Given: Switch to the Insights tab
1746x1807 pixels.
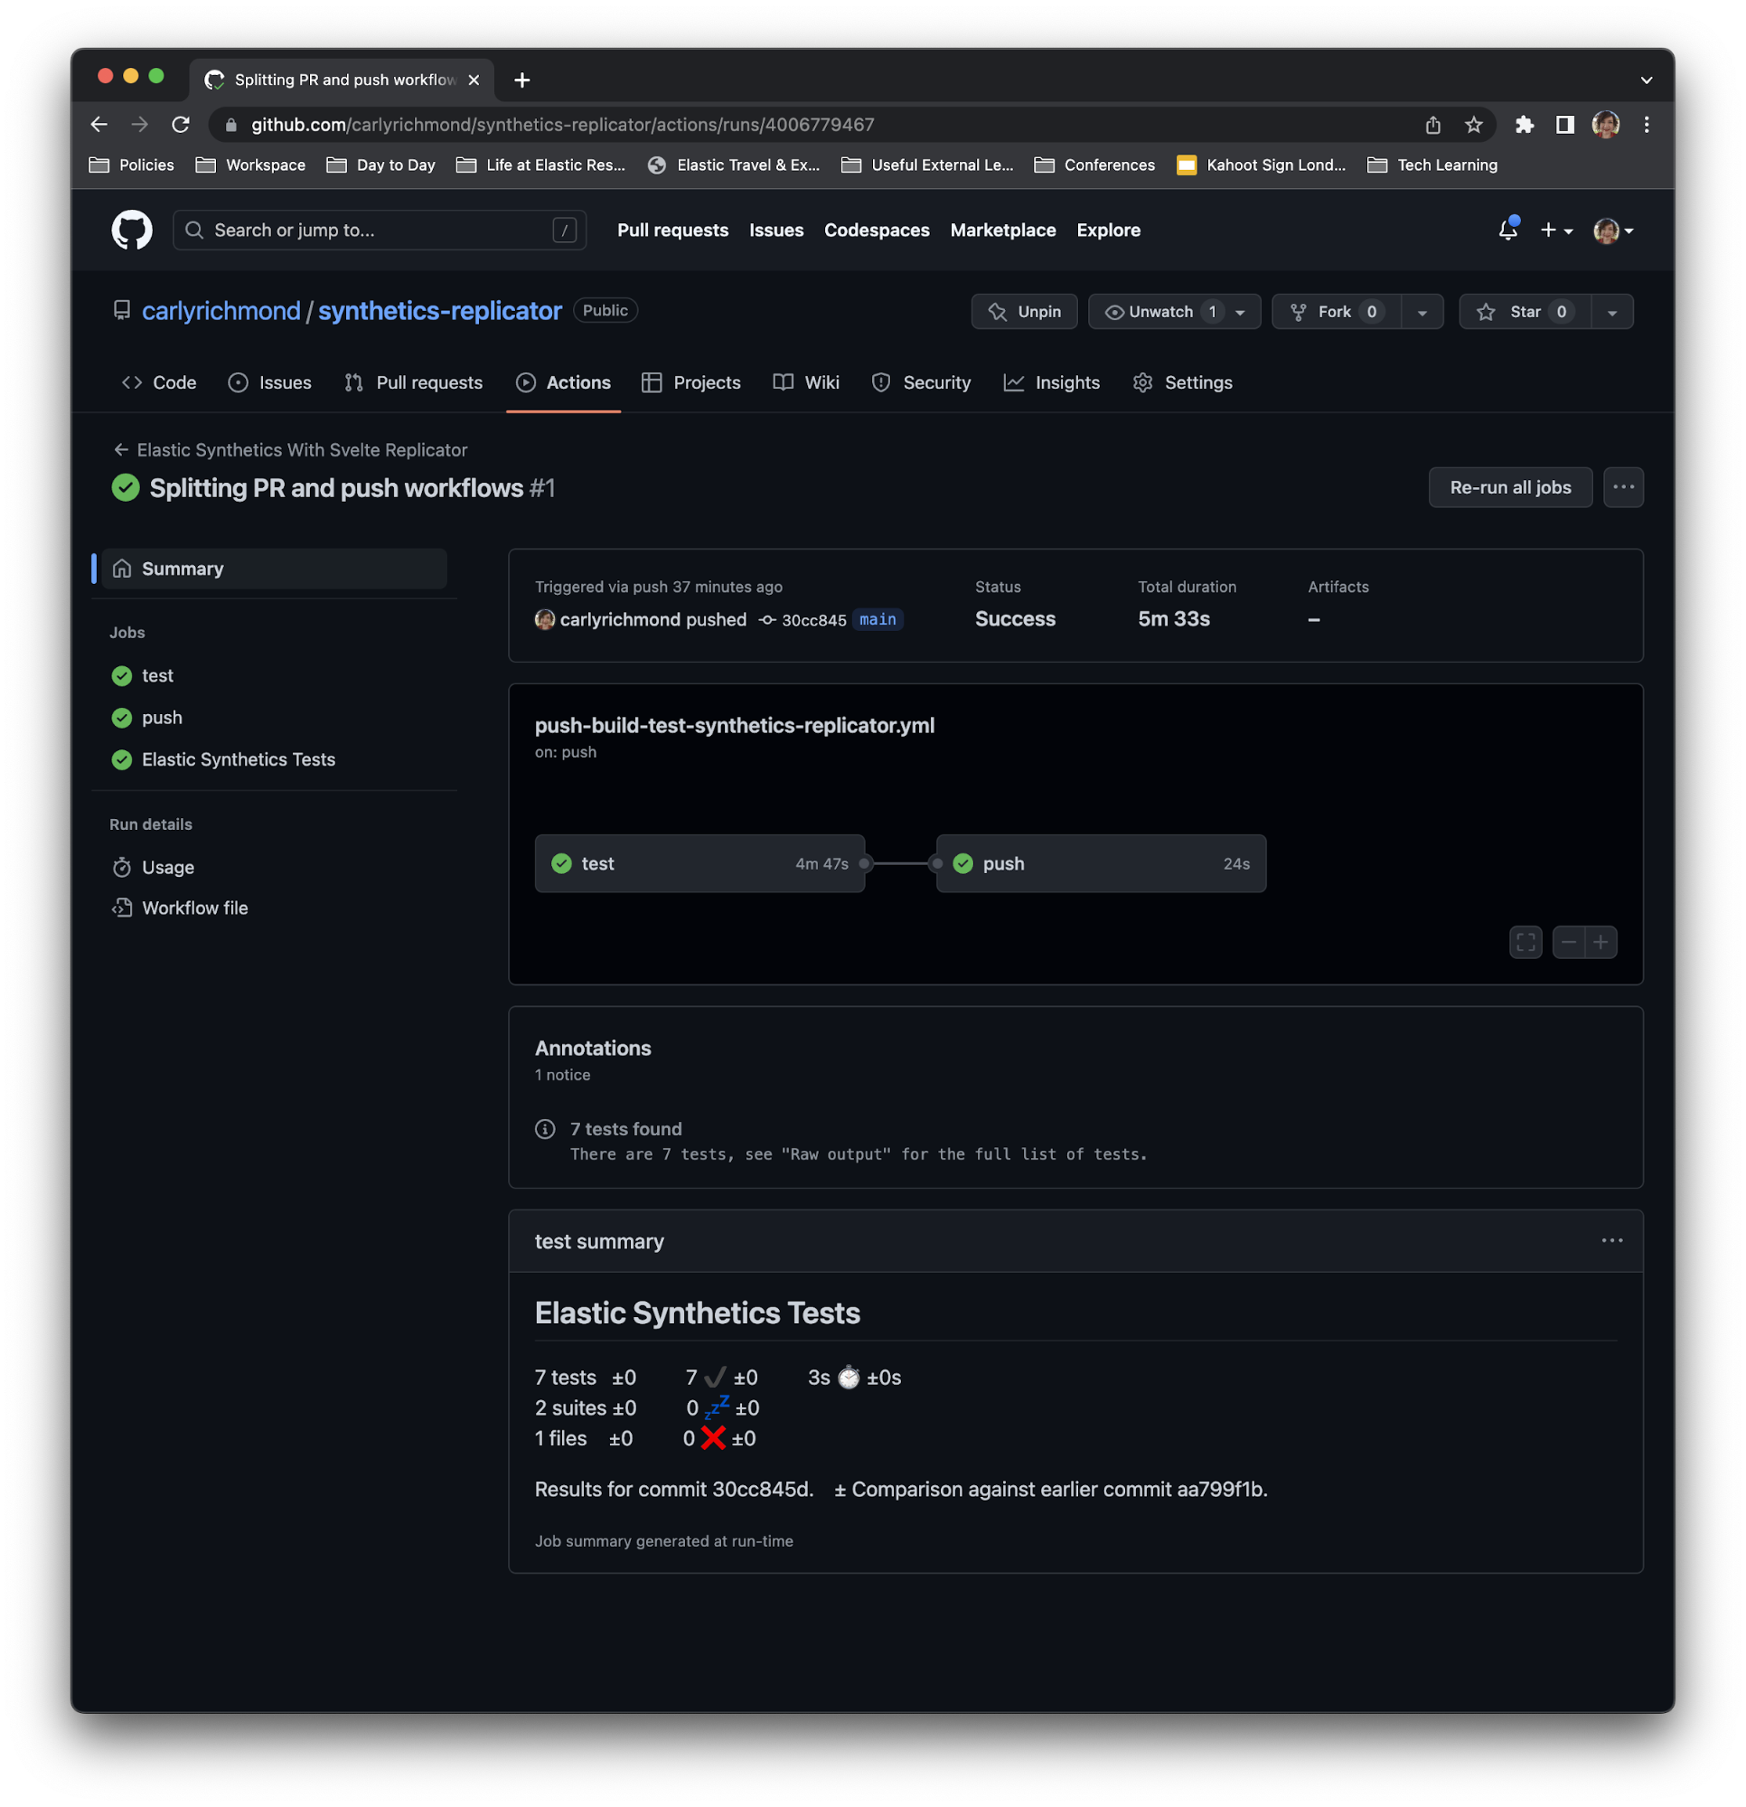Looking at the screenshot, I should [x=1052, y=382].
